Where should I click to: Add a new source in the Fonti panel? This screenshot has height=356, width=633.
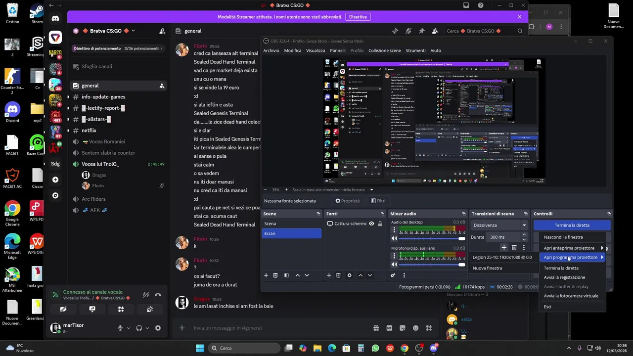[x=329, y=275]
